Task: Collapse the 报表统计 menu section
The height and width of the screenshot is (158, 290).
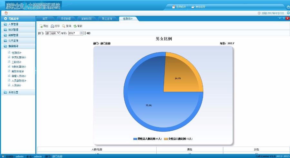Action: point(17,46)
